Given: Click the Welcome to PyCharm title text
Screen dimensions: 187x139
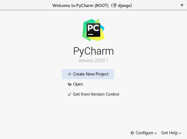Looking at the screenshot, I should [73, 6].
